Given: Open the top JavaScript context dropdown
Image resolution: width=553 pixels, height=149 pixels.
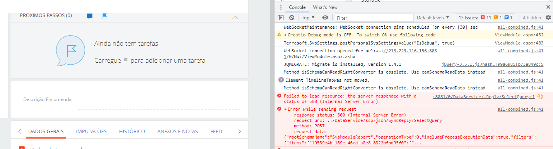Looking at the screenshot, I should (308, 18).
